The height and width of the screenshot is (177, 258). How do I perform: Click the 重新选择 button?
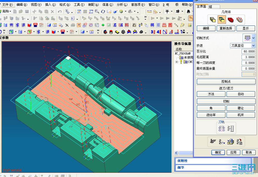point(226,28)
